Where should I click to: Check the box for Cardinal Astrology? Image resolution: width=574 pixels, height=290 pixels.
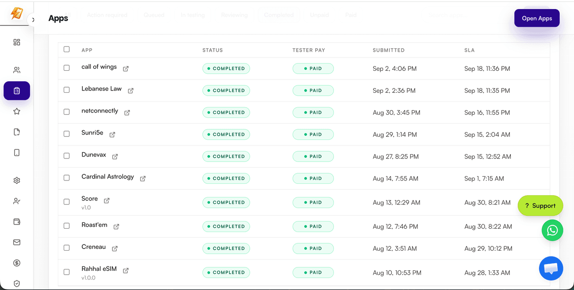(x=66, y=178)
